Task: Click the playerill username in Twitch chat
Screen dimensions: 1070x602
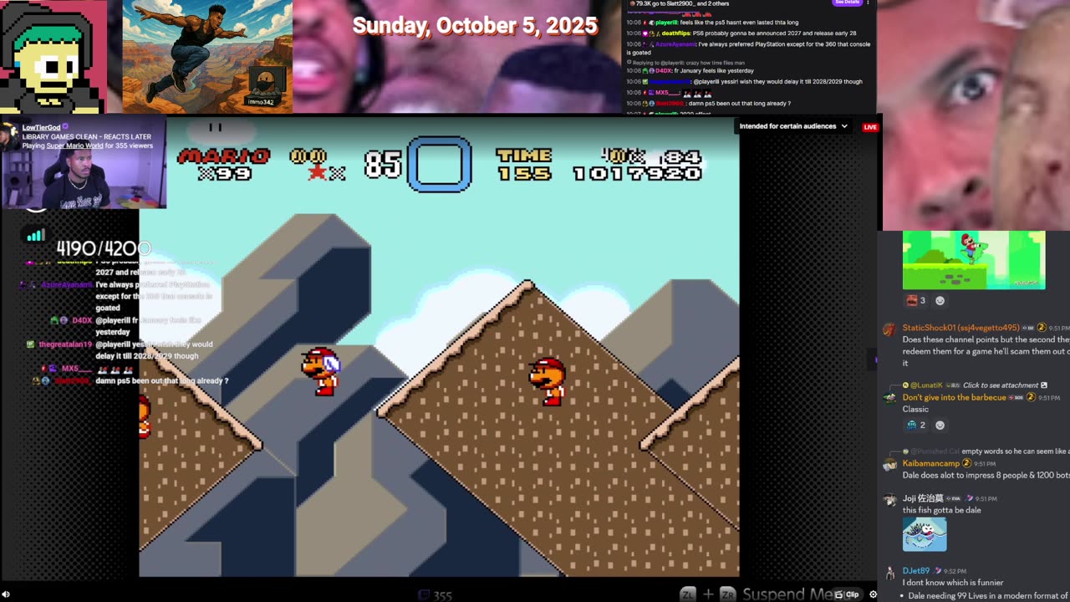Action: [x=667, y=23]
